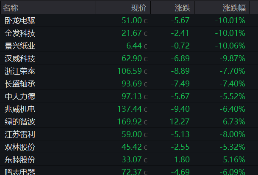Click the 涨跌 column header
Viewport: 258px width, 175px height.
182,8
